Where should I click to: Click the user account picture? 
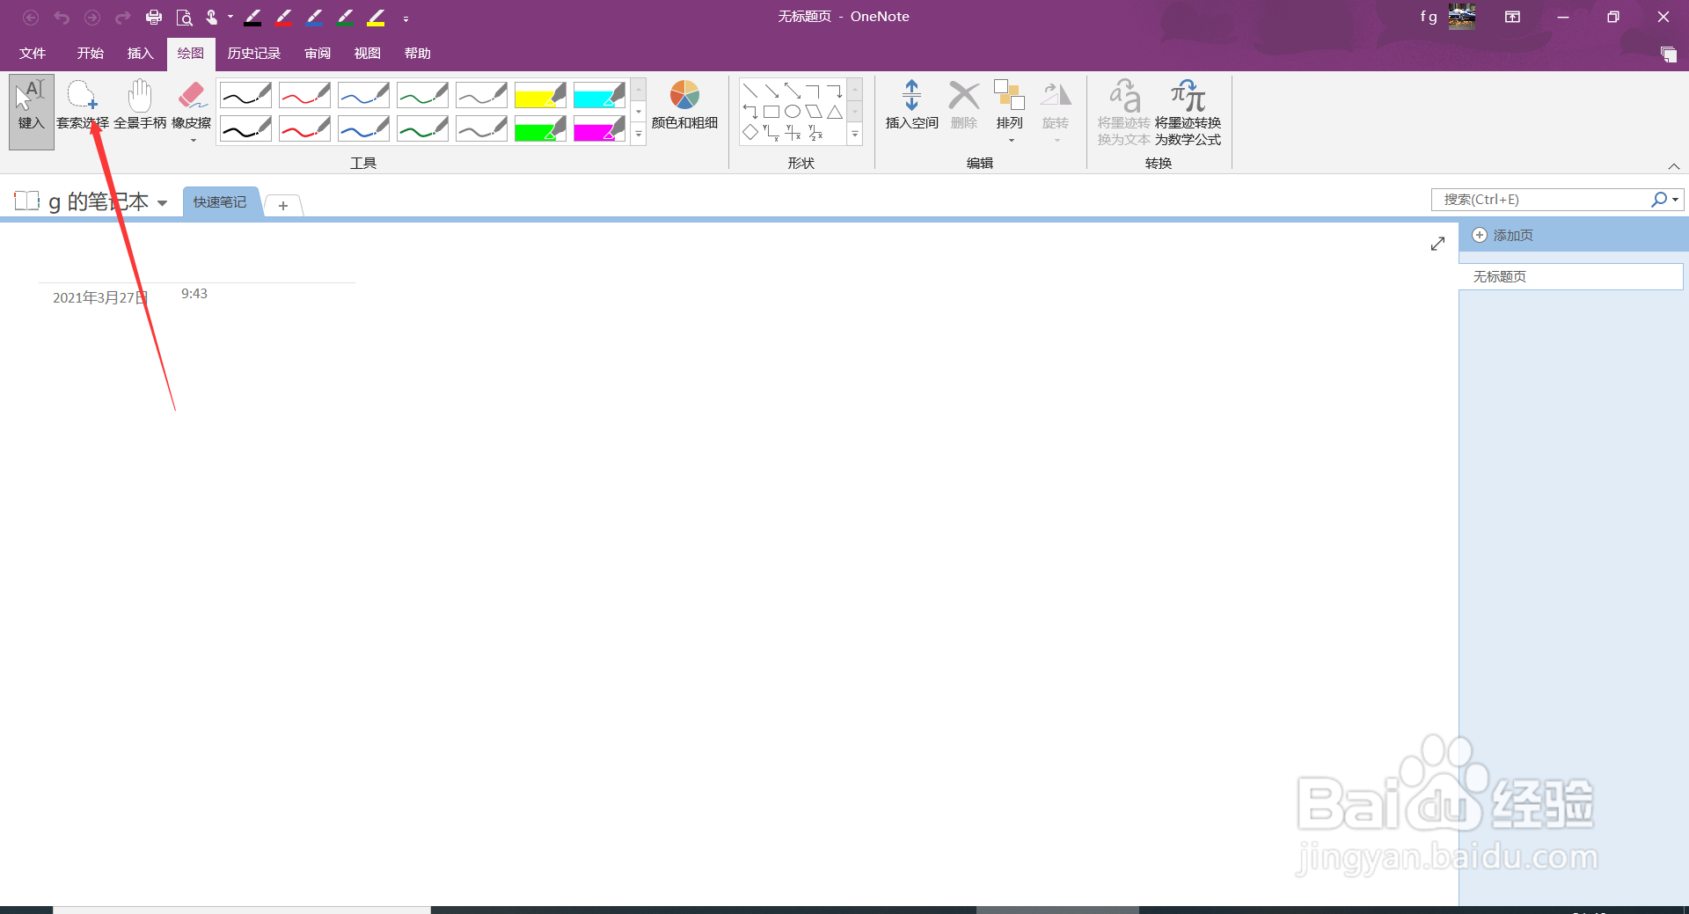[1462, 16]
